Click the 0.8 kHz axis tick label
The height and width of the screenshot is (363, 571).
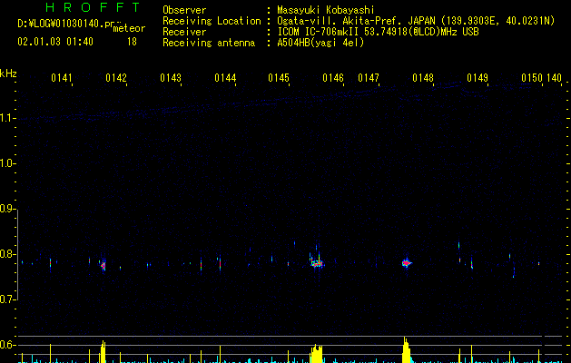[x=8, y=254]
